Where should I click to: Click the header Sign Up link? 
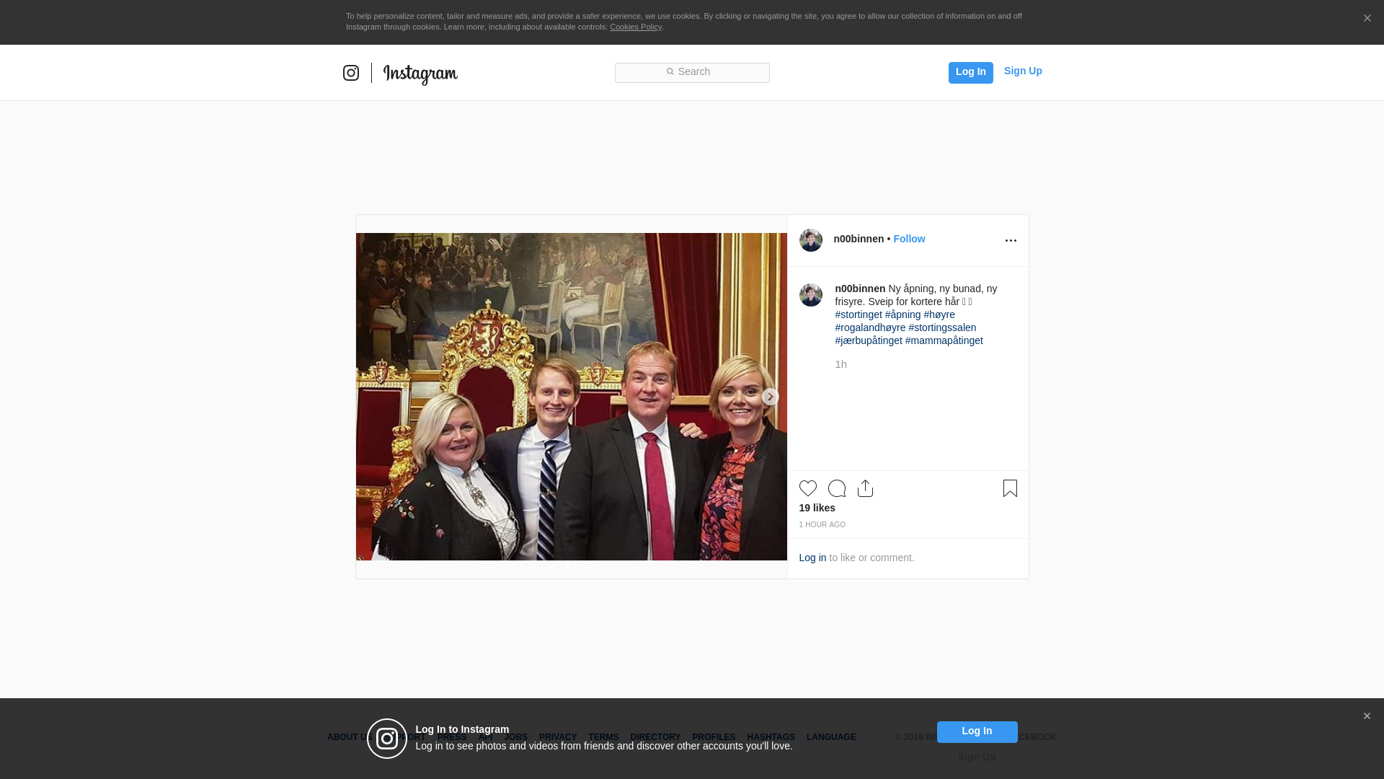1023,71
